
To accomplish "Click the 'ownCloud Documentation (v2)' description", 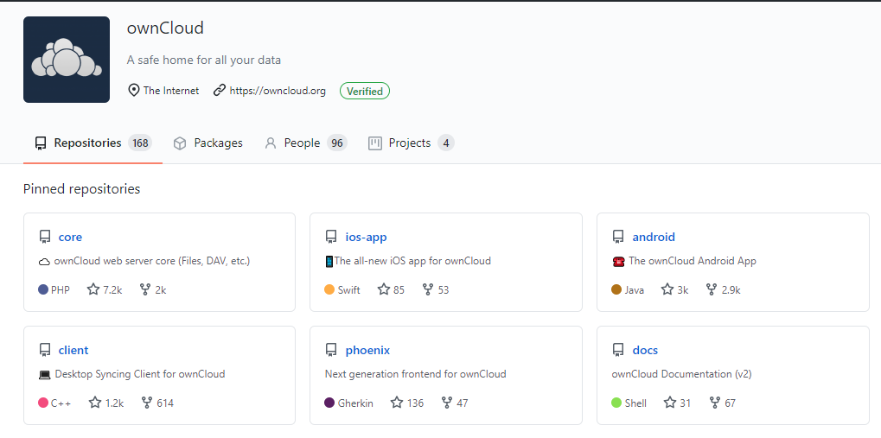I will point(681,374).
